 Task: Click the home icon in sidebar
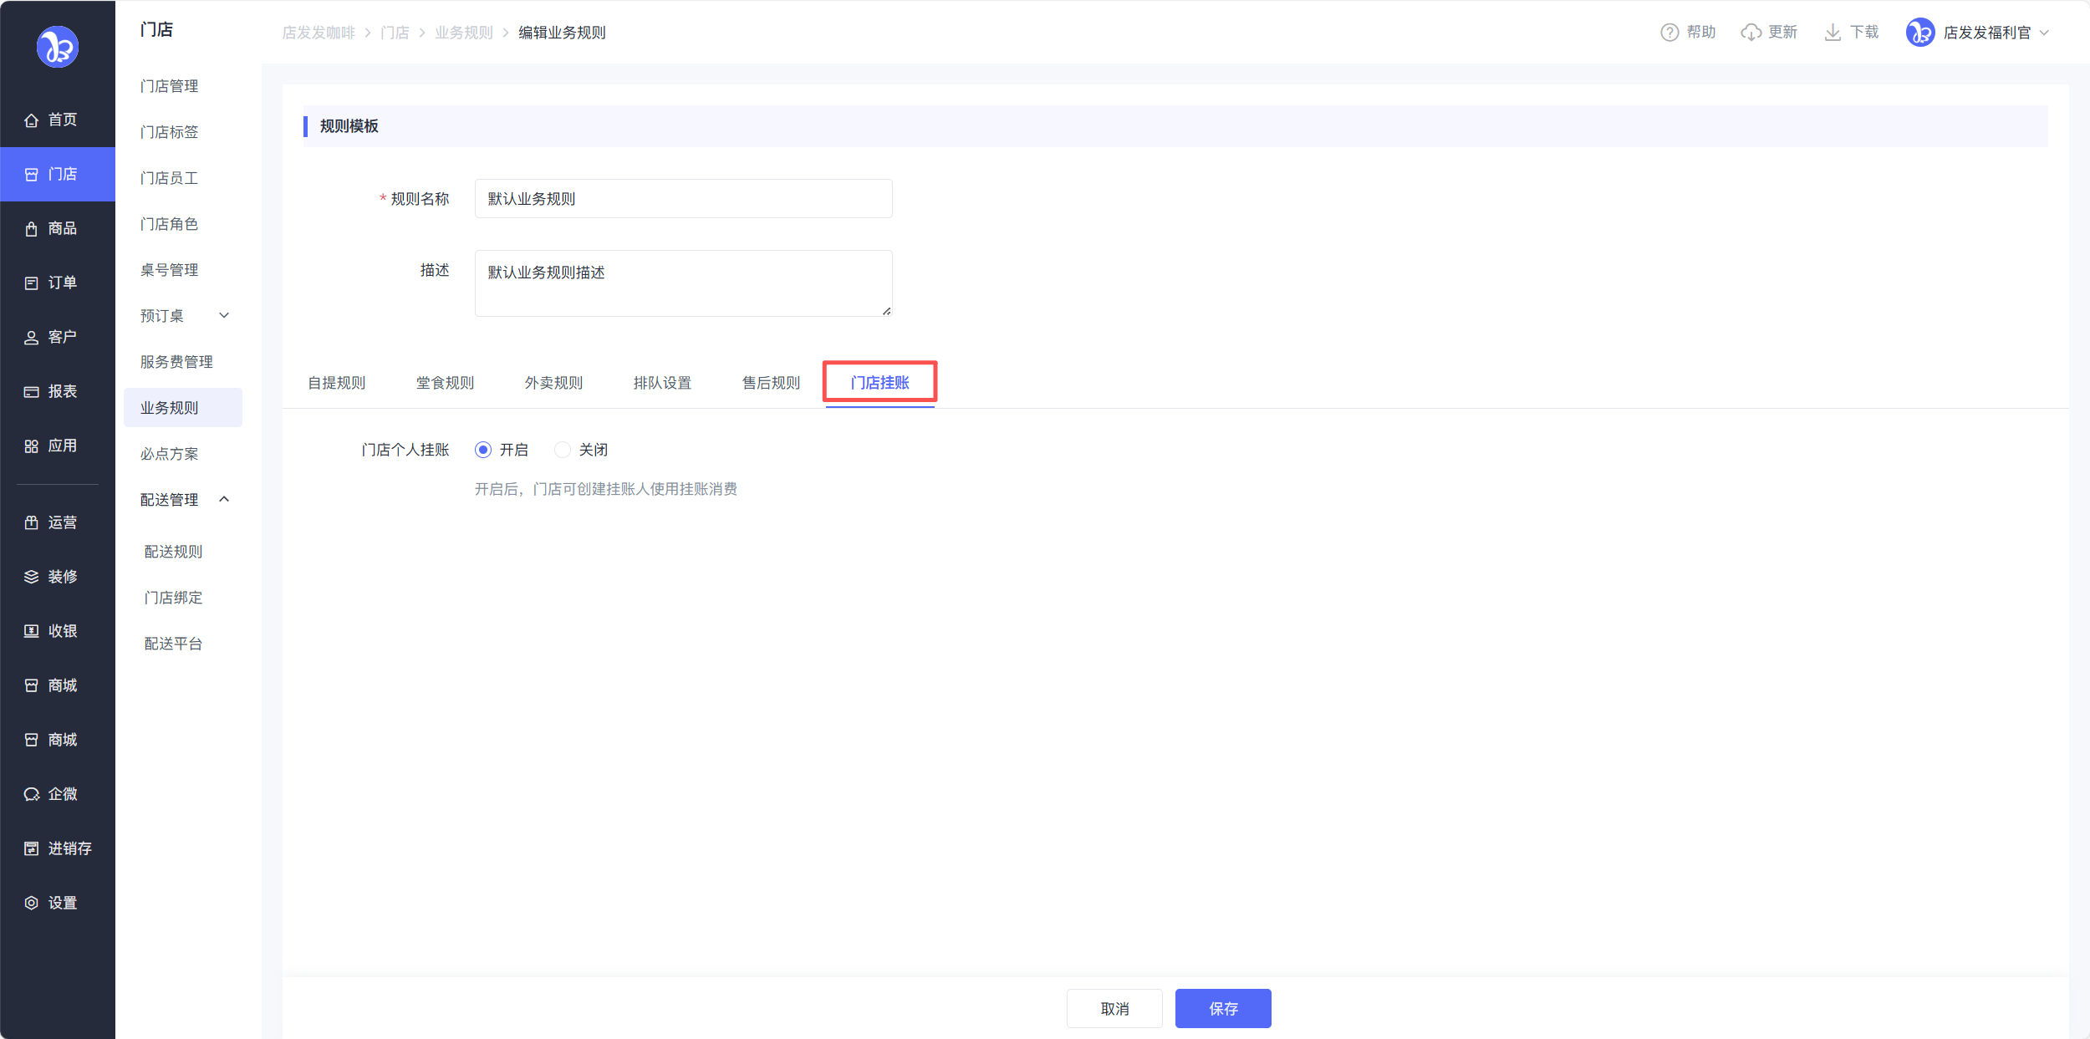click(x=32, y=120)
